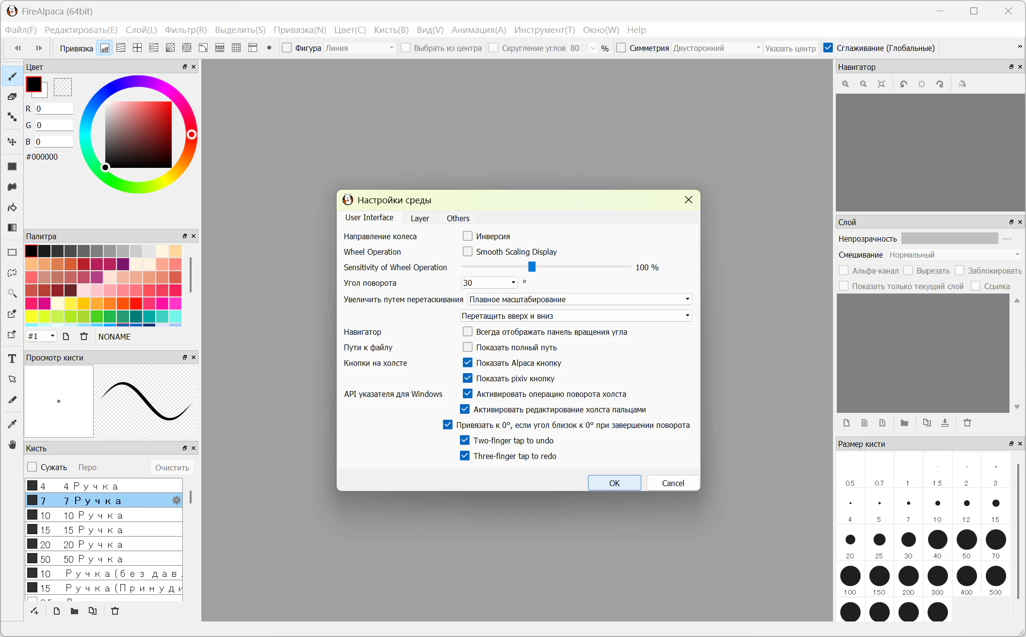The height and width of the screenshot is (637, 1026).
Task: Select the rectangular Select tool
Action: [12, 252]
